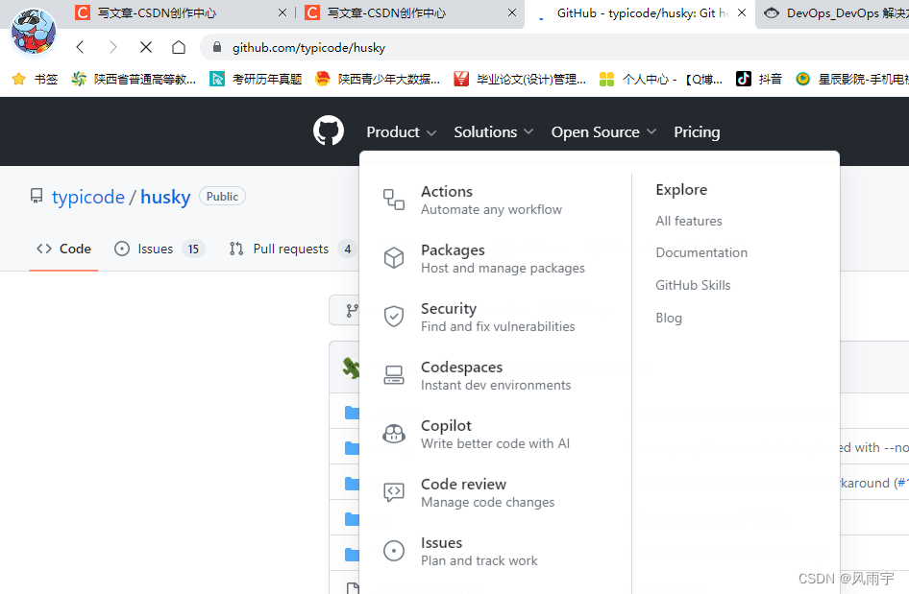This screenshot has width=909, height=594.
Task: Open Packages menu entry
Action: pos(503,259)
